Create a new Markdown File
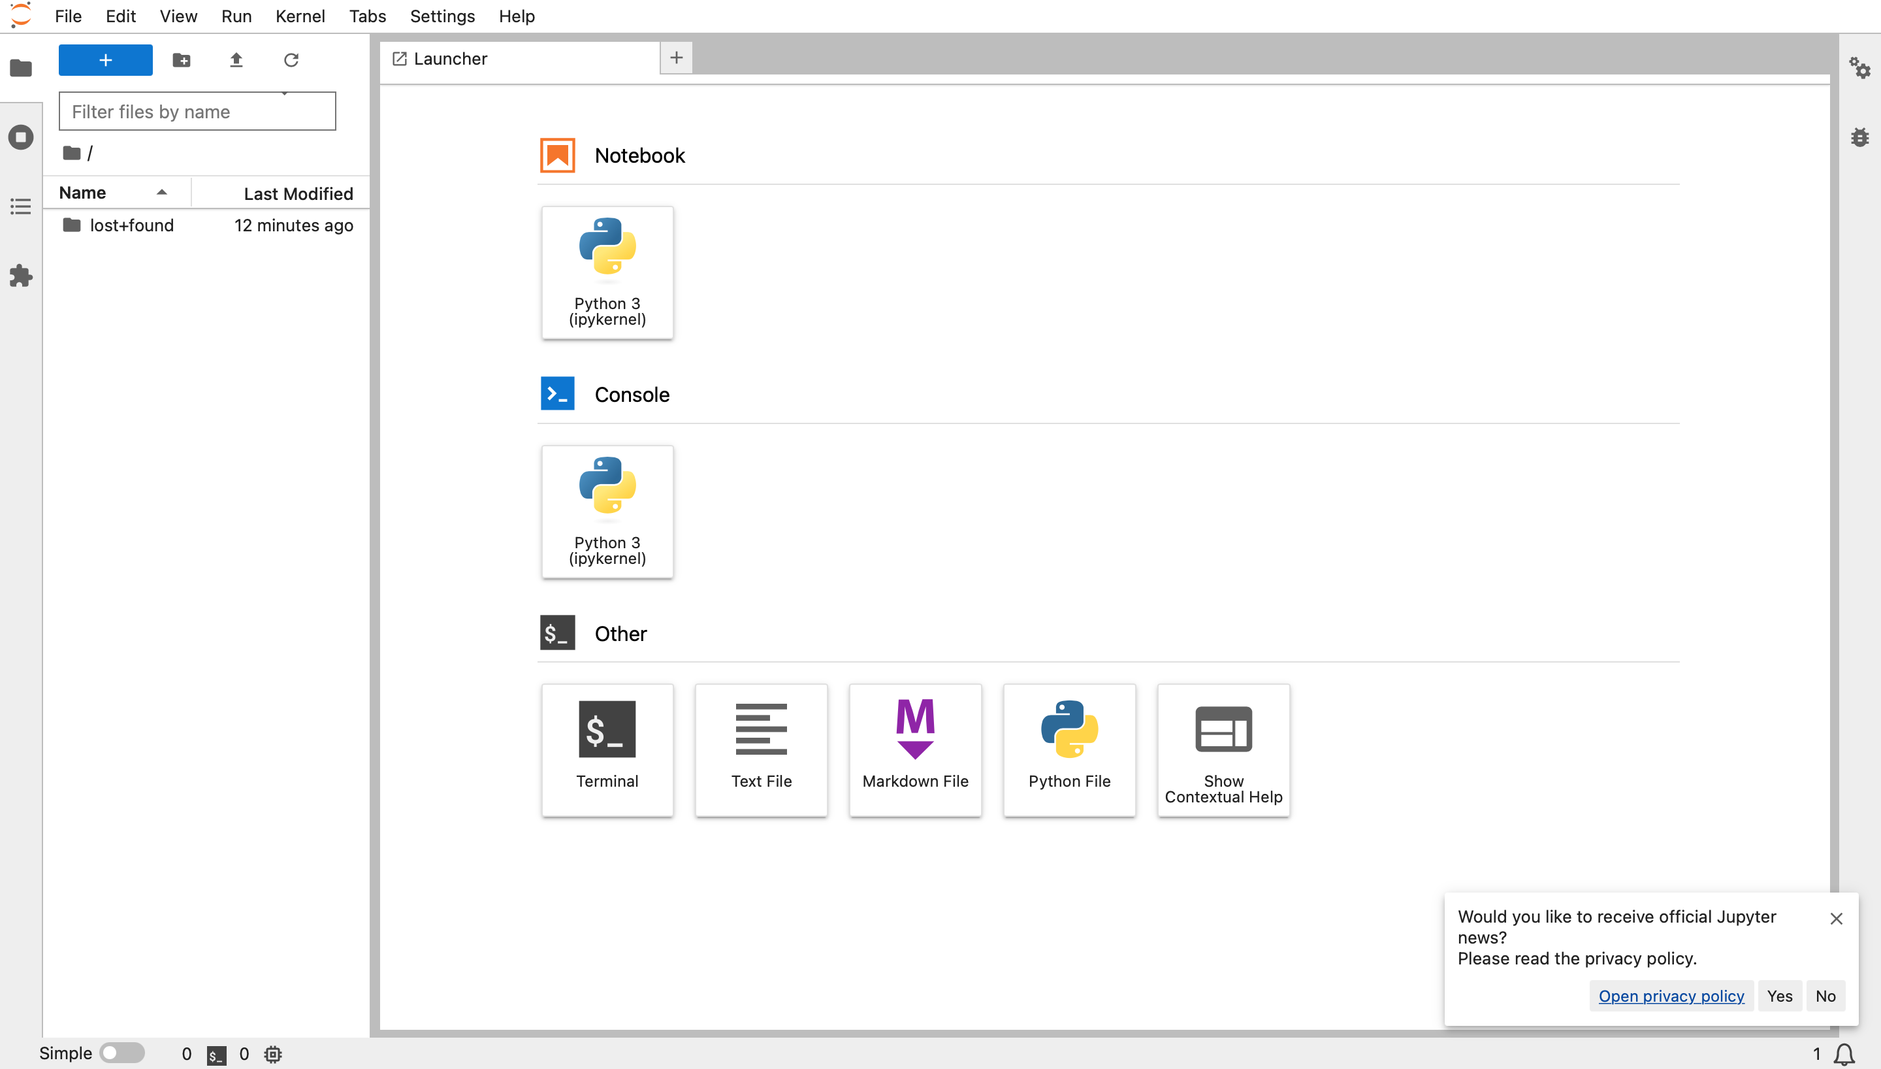 (915, 749)
